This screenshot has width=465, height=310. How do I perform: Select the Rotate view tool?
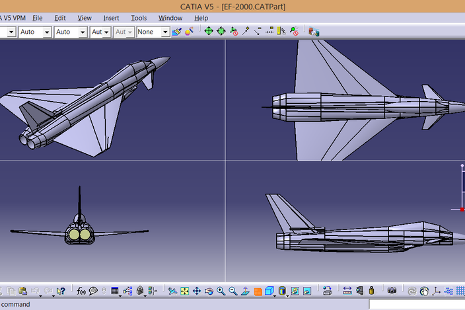click(209, 291)
